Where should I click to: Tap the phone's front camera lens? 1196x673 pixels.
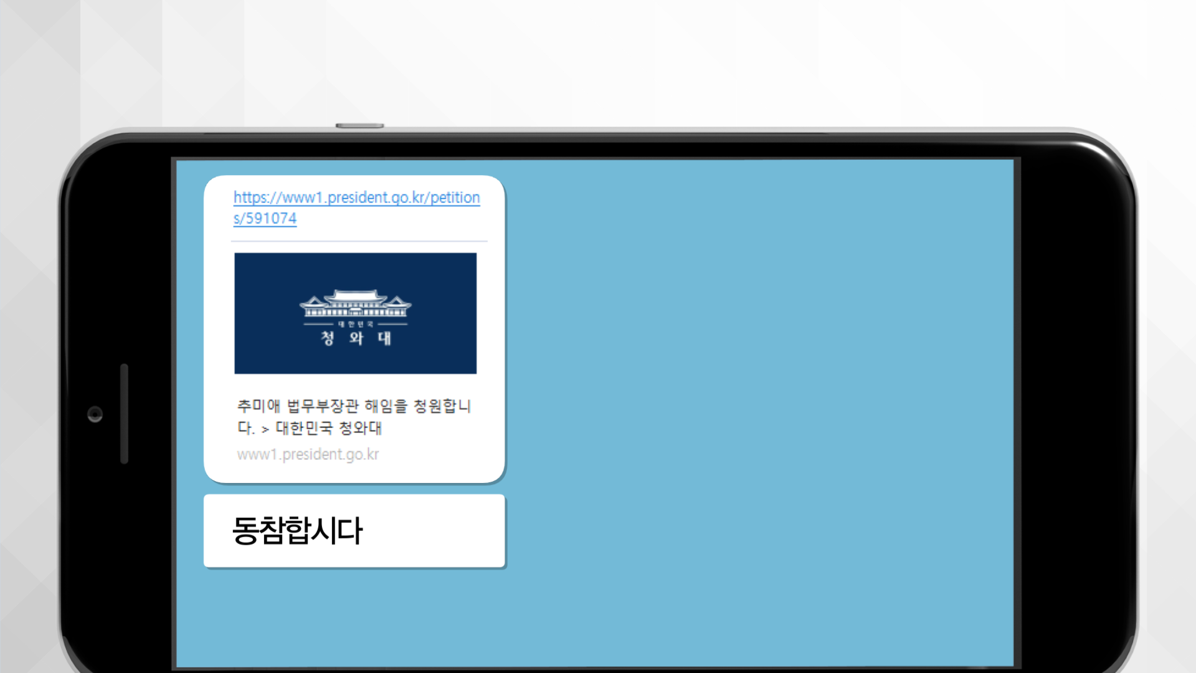click(95, 414)
